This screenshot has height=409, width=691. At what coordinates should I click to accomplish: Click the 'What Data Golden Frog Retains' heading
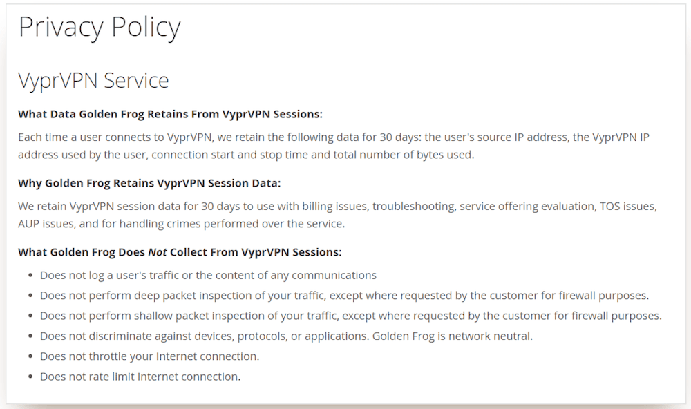coord(170,114)
